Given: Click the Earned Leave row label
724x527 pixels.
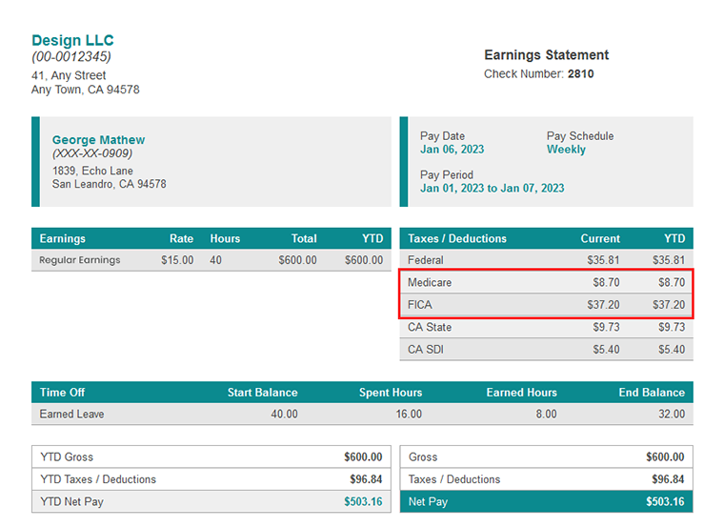Looking at the screenshot, I should tap(71, 414).
